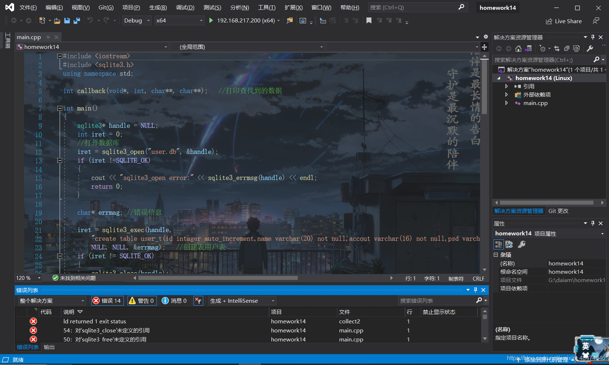
Task: Click the Home icon in Solution Explorer
Action: pyautogui.click(x=518, y=49)
